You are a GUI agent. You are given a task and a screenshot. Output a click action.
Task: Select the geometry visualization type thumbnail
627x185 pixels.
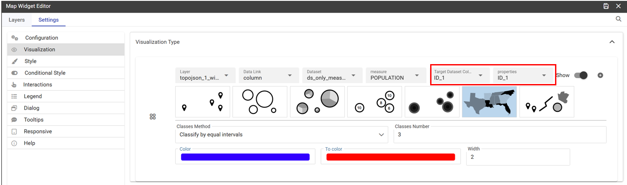click(547, 102)
